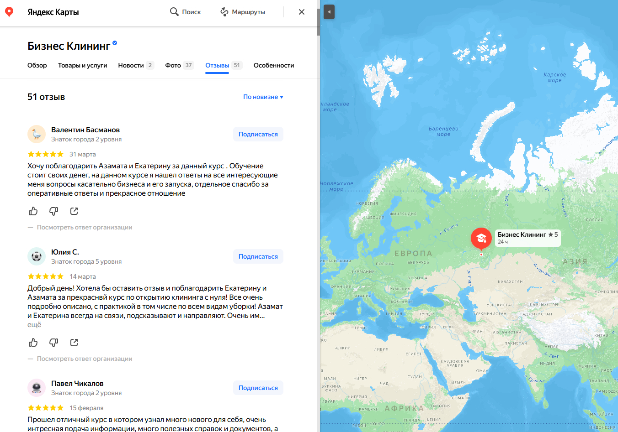Switch to the Обзор tab
Screen dimensions: 618x432
coord(37,65)
